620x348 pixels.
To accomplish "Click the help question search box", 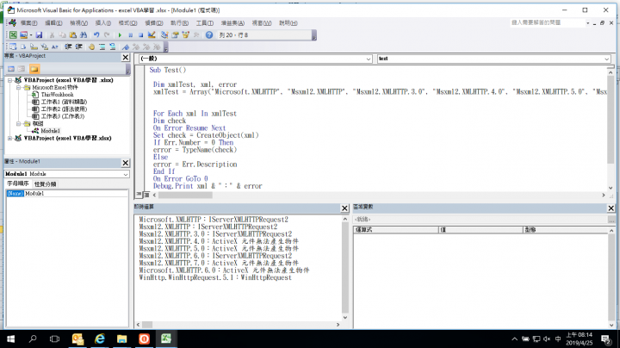I will (x=547, y=23).
